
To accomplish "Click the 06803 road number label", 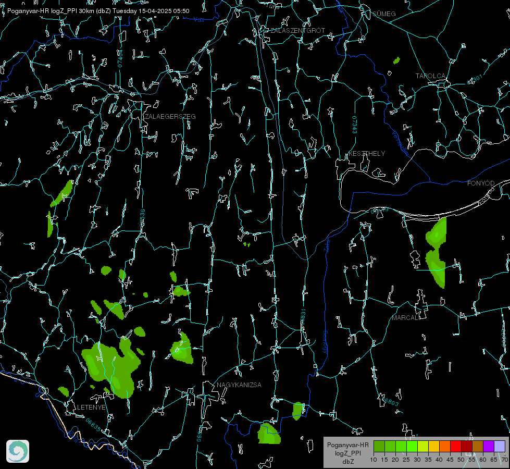I will tap(390, 401).
